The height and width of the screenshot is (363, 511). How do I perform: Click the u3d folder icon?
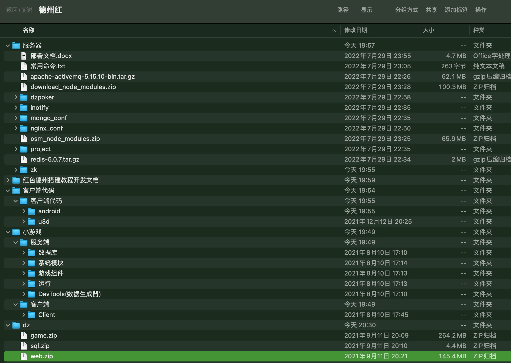point(32,222)
